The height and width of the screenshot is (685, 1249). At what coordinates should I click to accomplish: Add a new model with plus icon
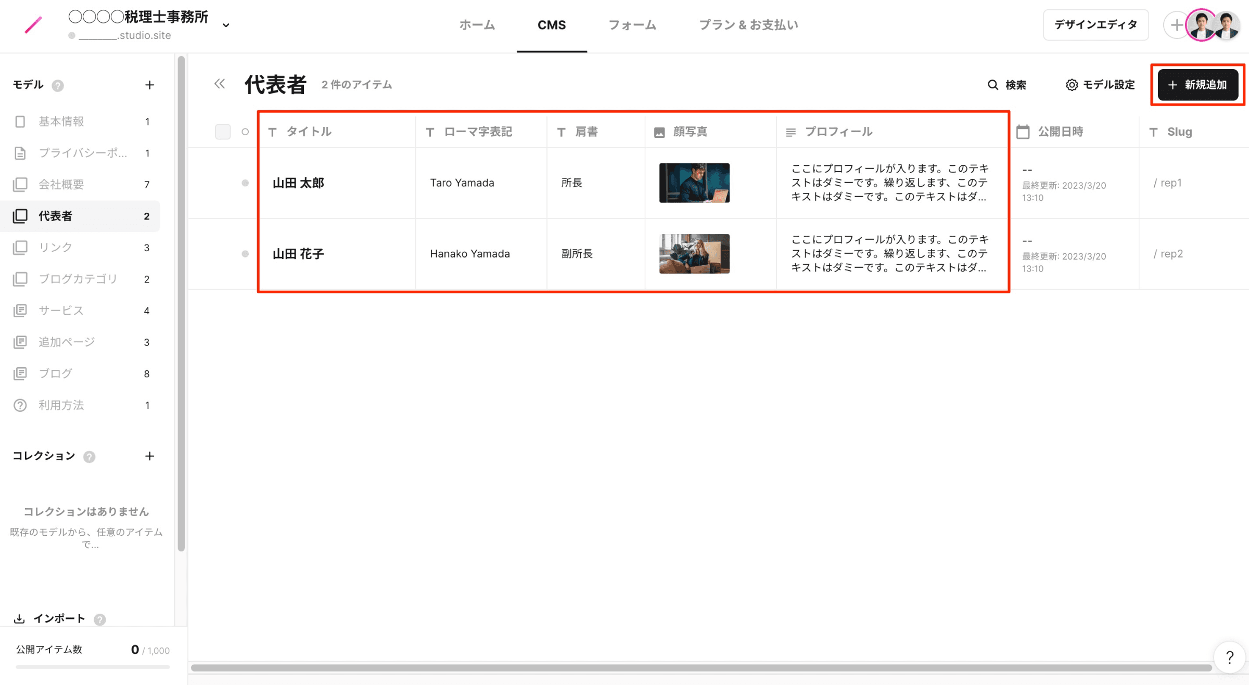point(149,85)
